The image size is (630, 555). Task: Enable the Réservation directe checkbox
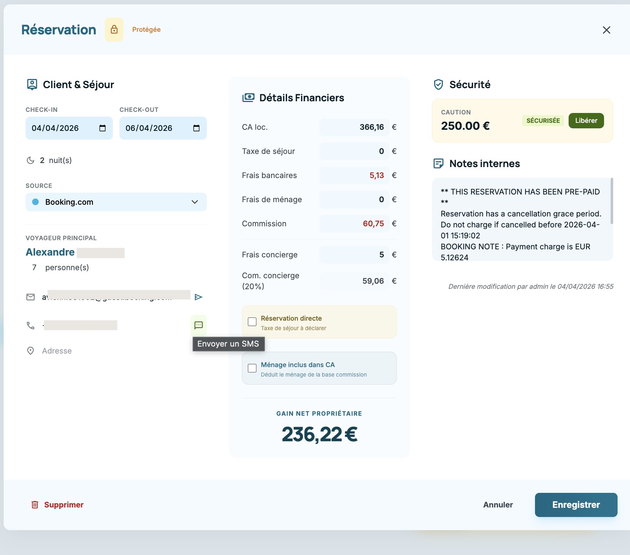[252, 321]
